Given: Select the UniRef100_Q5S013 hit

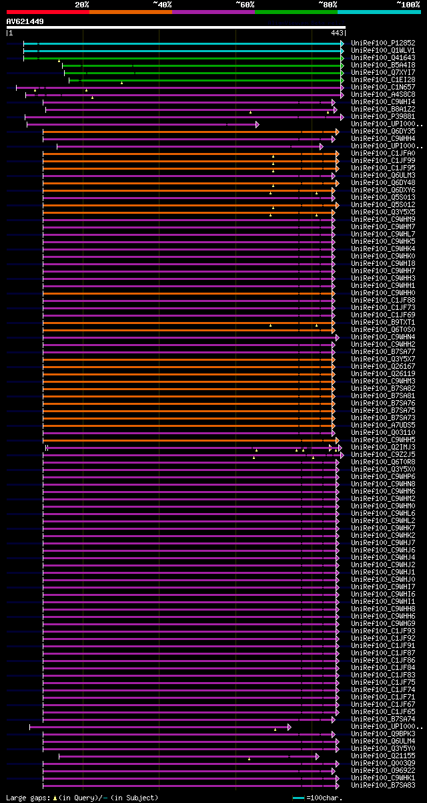Looking at the screenshot, I should pos(384,197).
